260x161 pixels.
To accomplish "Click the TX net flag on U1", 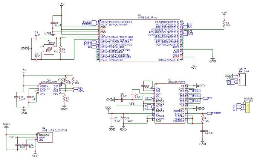I will point(188,24).
